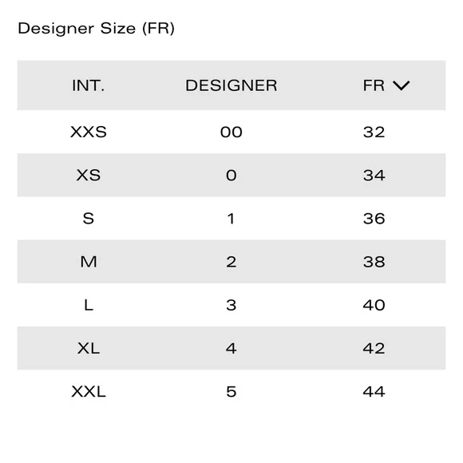Choose designer size 00

[x=231, y=132]
